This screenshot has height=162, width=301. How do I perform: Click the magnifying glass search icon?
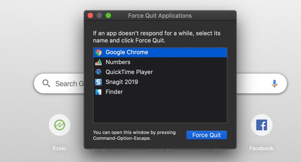tap(46, 83)
